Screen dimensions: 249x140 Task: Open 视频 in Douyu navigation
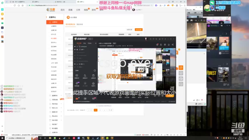(86, 10)
